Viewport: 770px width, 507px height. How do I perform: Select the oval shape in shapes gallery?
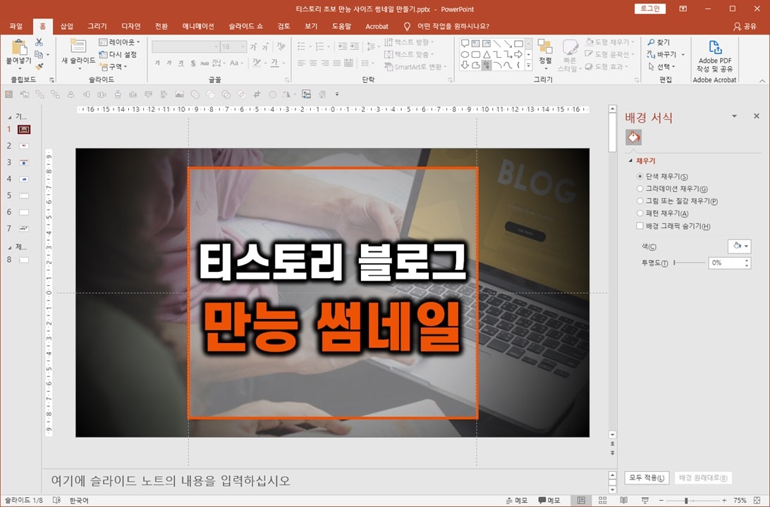[x=465, y=54]
